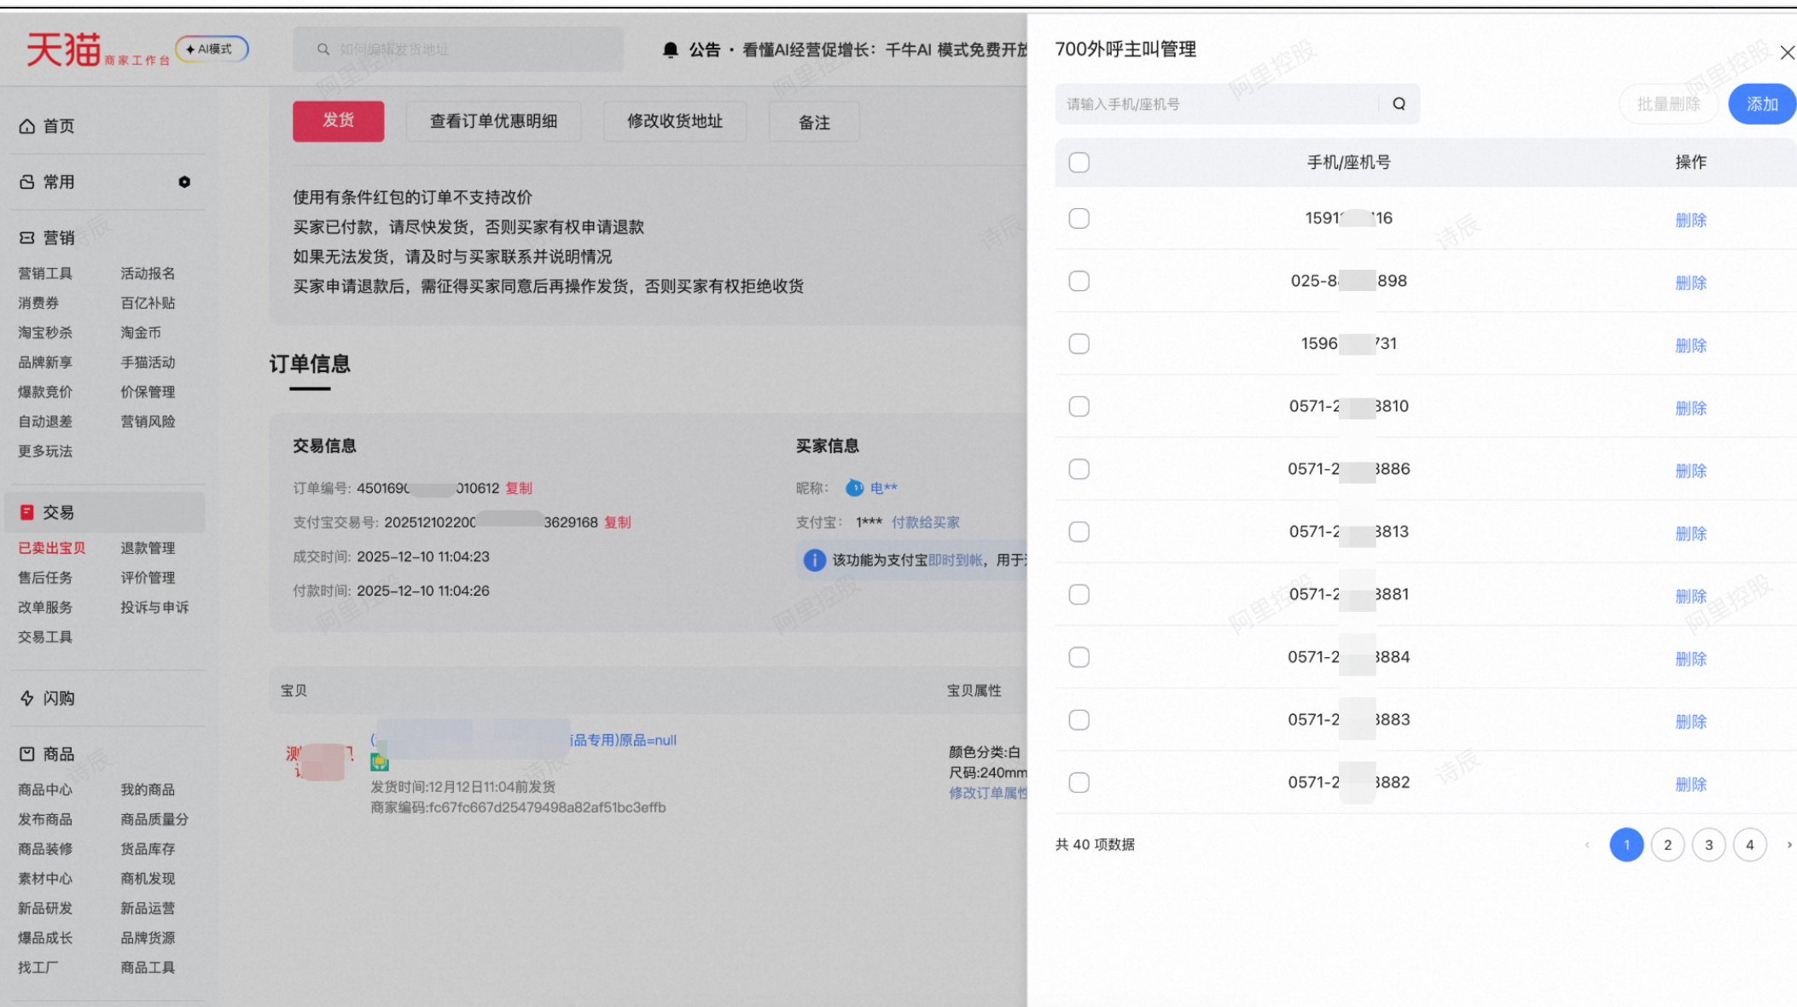Image resolution: width=1797 pixels, height=1007 pixels.
Task: Check the 0571 row ending 3810
Action: tap(1079, 406)
